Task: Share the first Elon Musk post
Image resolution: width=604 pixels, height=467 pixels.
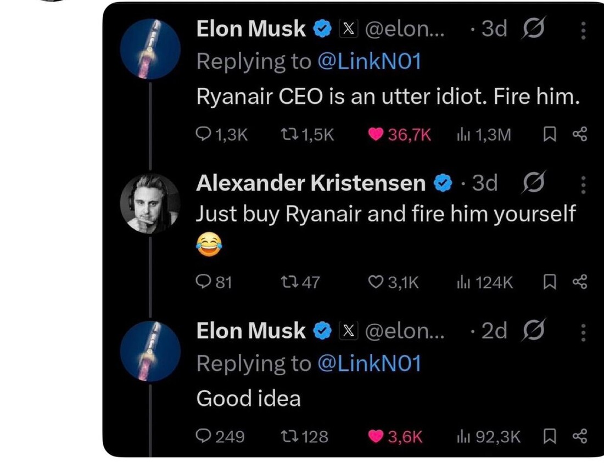Action: coord(580,135)
